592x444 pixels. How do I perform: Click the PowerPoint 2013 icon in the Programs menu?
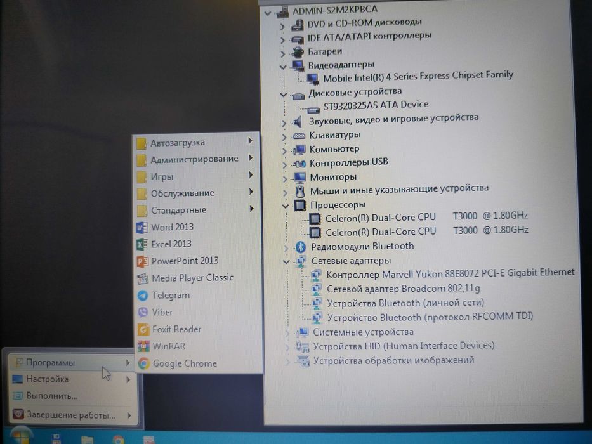click(142, 261)
